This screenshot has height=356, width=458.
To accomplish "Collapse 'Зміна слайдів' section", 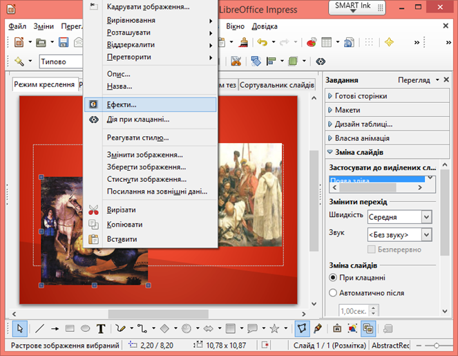I will [387, 152].
